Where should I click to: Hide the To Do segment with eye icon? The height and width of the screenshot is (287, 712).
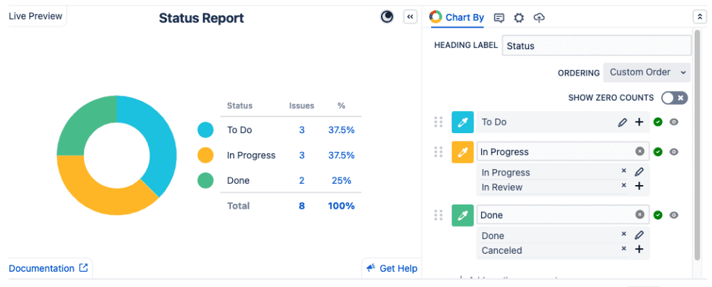674,122
